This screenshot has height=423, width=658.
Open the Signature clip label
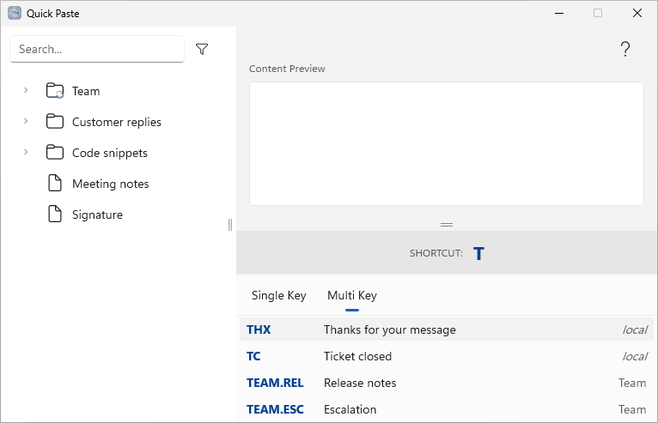coord(97,215)
